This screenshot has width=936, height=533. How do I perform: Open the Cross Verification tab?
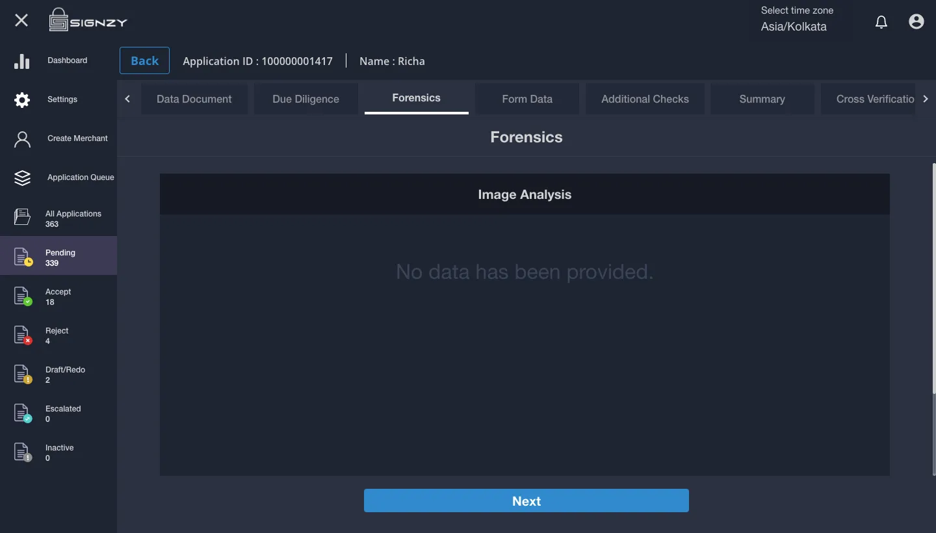tap(868, 99)
